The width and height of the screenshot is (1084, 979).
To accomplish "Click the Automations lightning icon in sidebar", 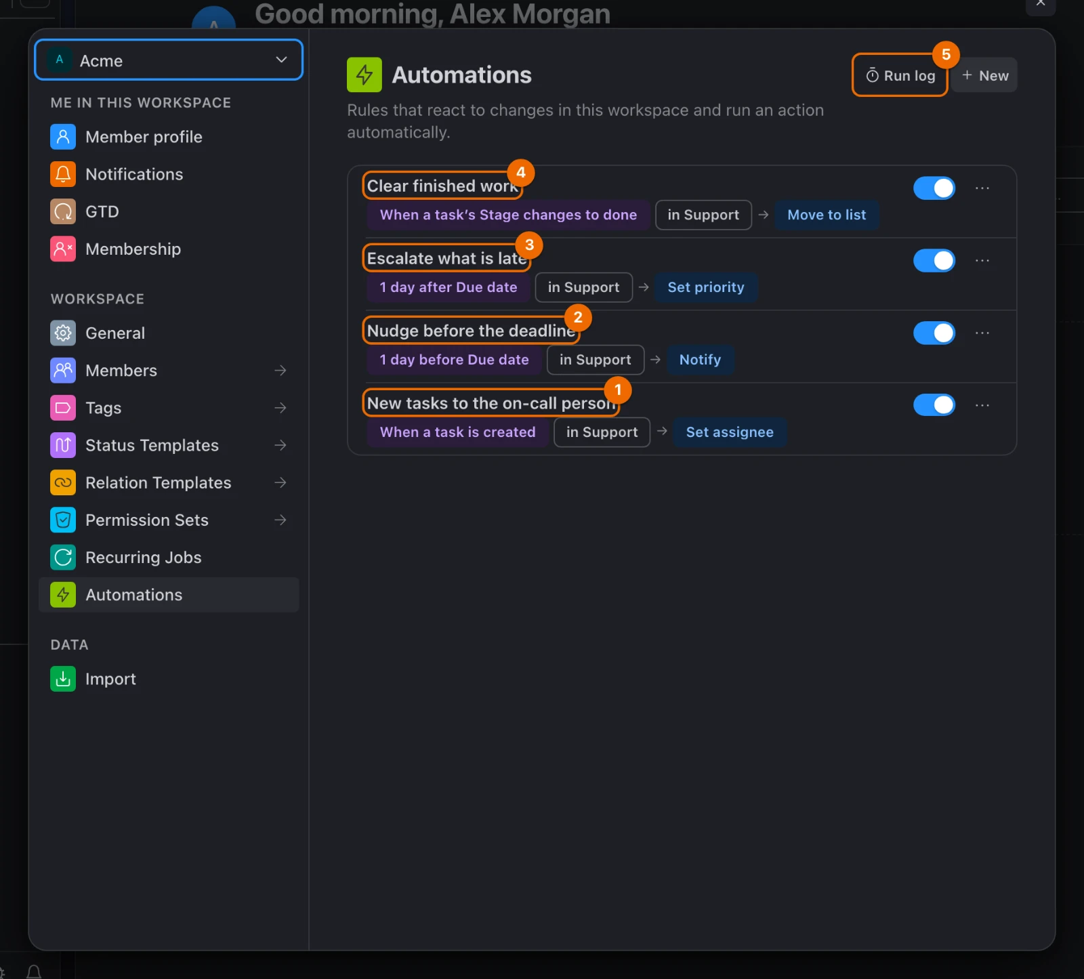I will (63, 595).
